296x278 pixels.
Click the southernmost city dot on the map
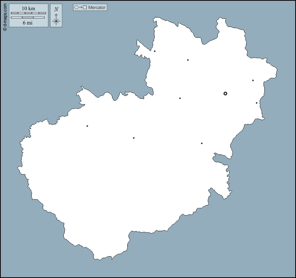coord(201,143)
